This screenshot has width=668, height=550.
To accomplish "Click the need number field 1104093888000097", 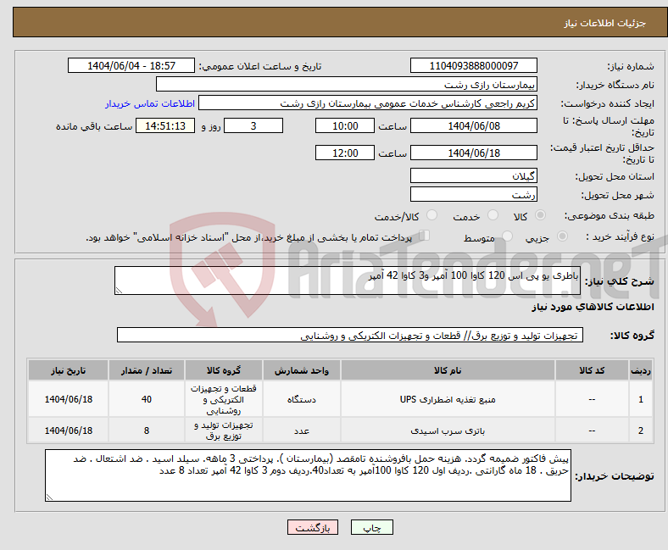I will pos(474,65).
